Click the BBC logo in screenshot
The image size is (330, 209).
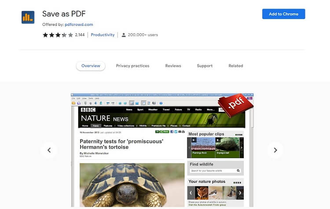pyautogui.click(x=88, y=110)
